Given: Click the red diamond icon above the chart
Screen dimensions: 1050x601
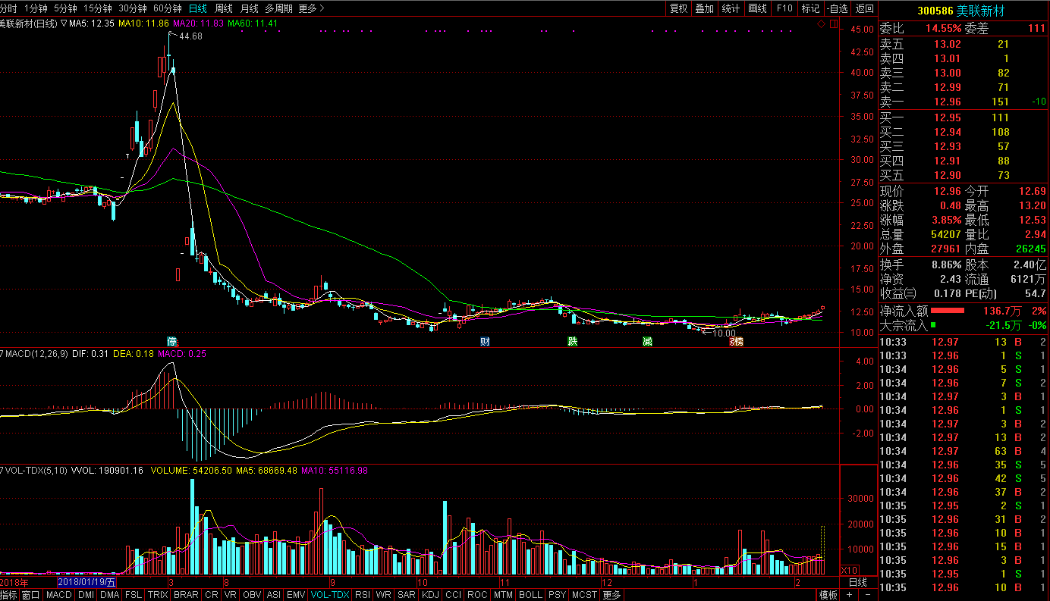Looking at the screenshot, I should coord(821,24).
